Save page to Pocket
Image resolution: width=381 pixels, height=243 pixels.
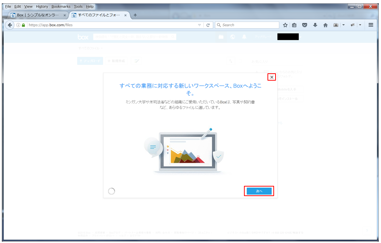[305, 25]
